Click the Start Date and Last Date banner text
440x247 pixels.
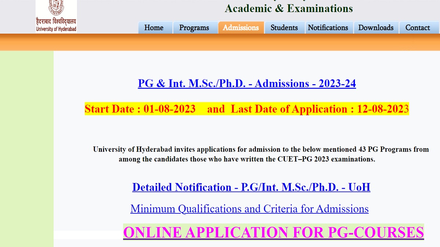(247, 109)
